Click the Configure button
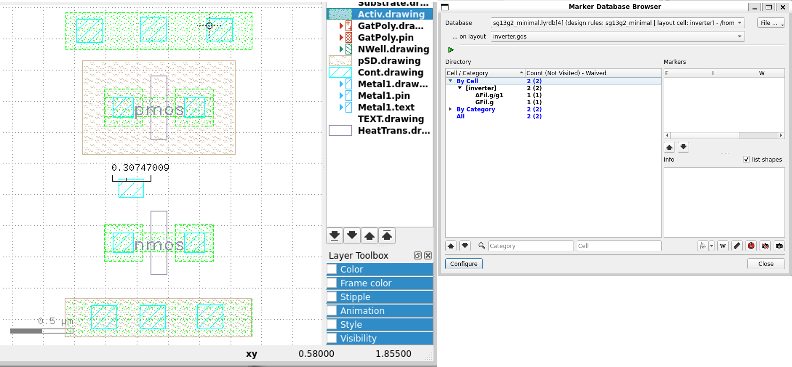 coord(464,264)
